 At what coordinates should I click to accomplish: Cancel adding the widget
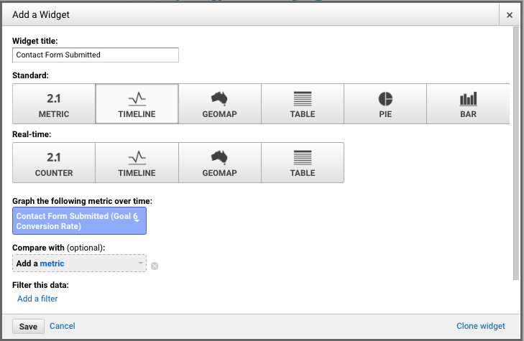click(x=62, y=326)
